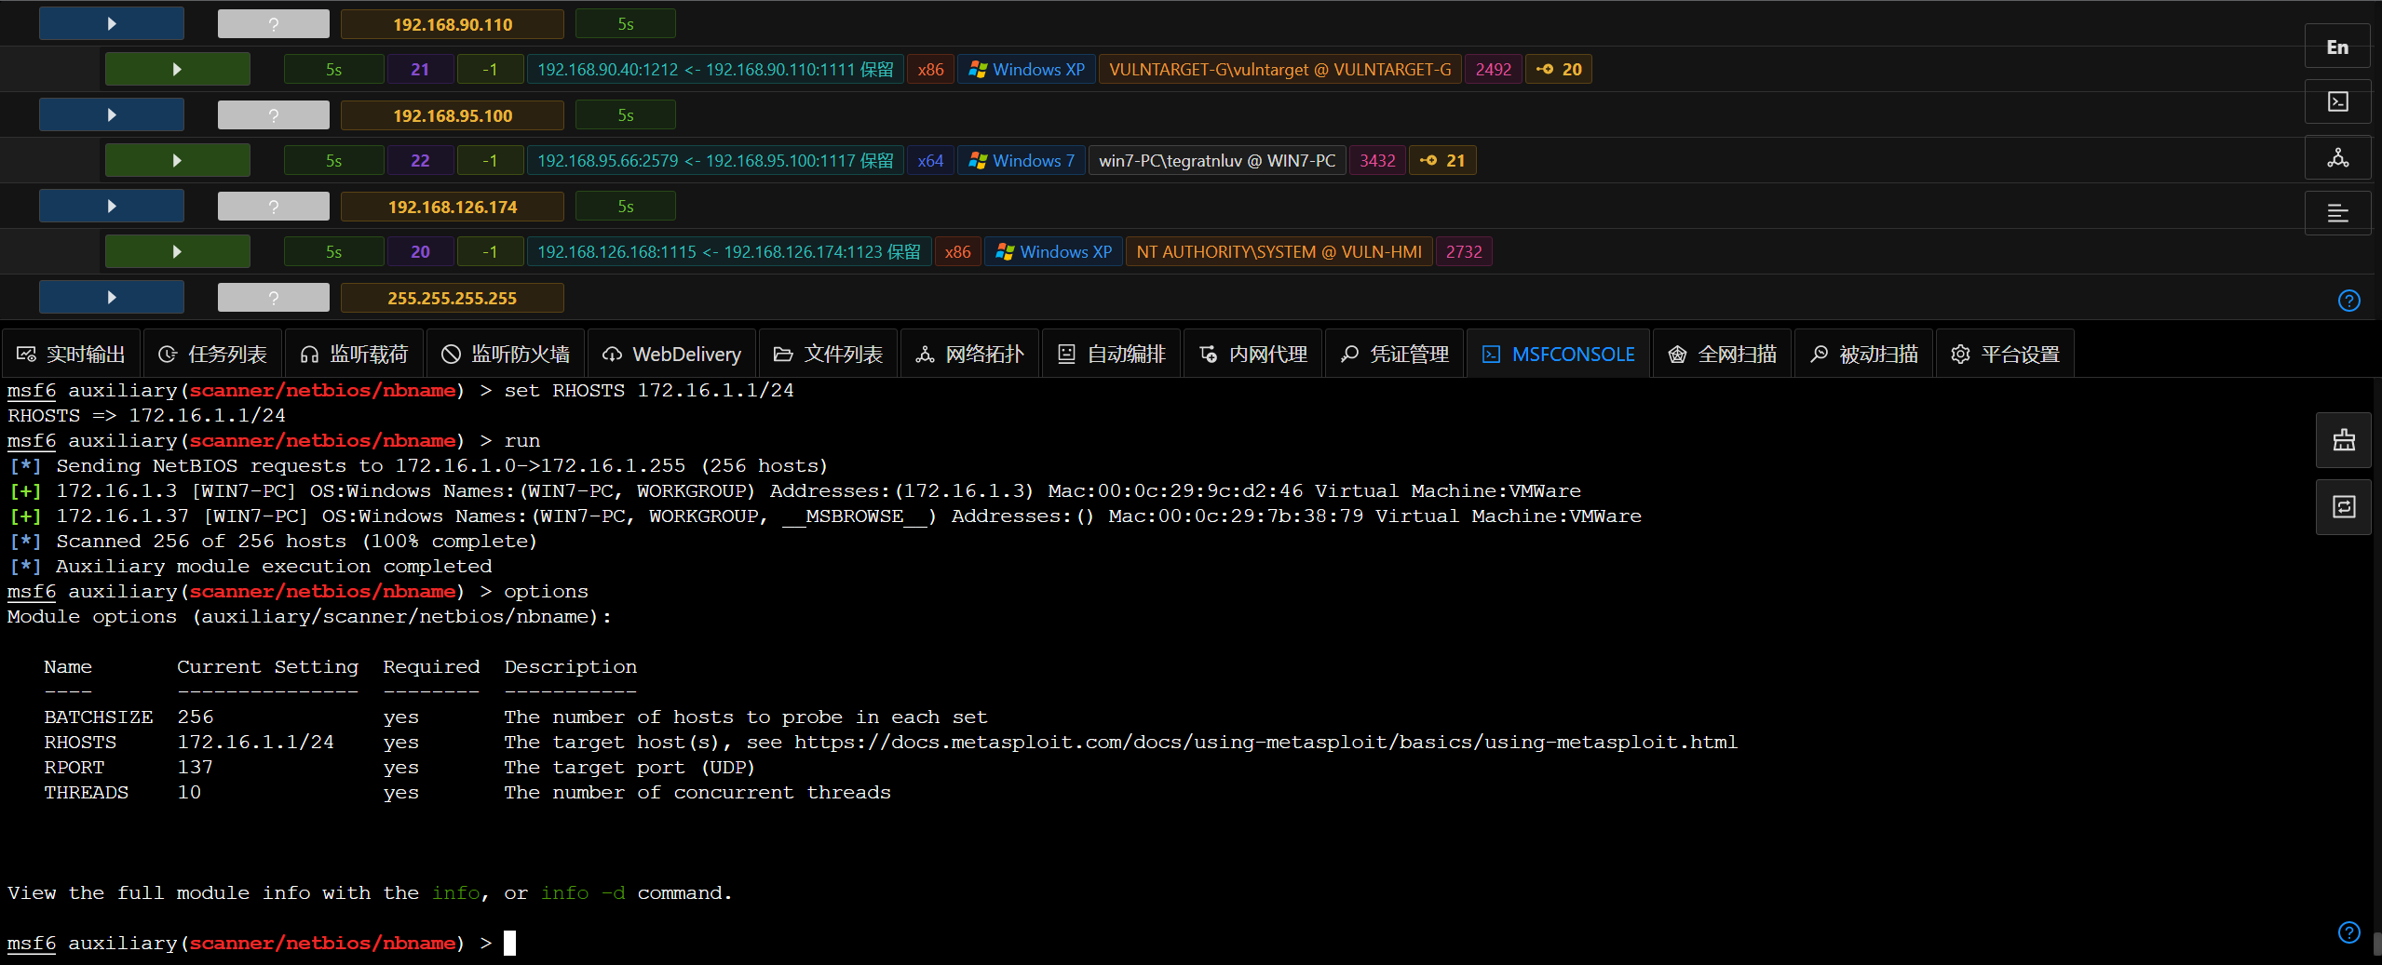Click the unknown OS tag for 192.168.95.100
Screen dimensions: 2382x965
pos(273,115)
